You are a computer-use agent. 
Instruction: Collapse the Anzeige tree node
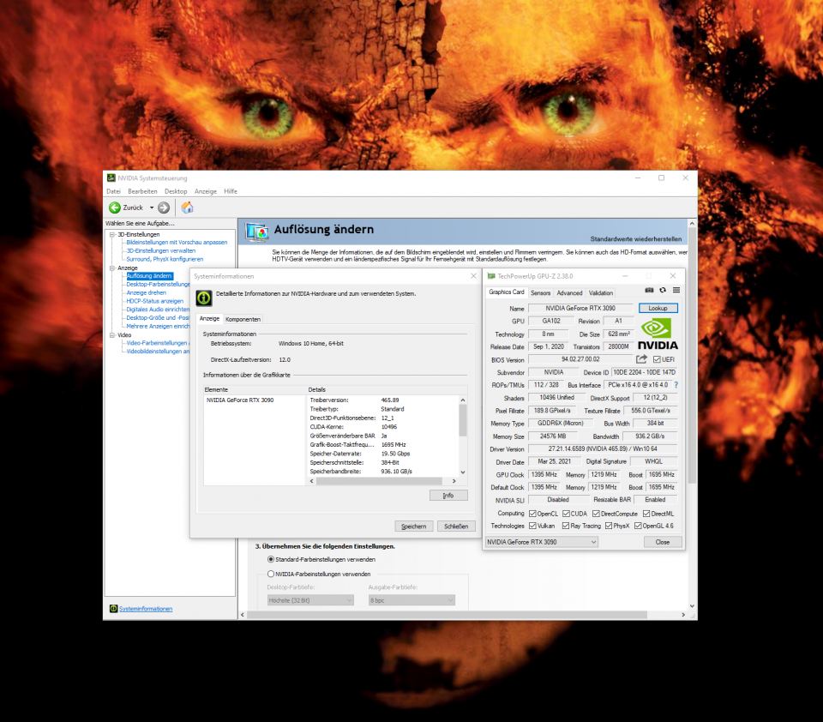(111, 268)
